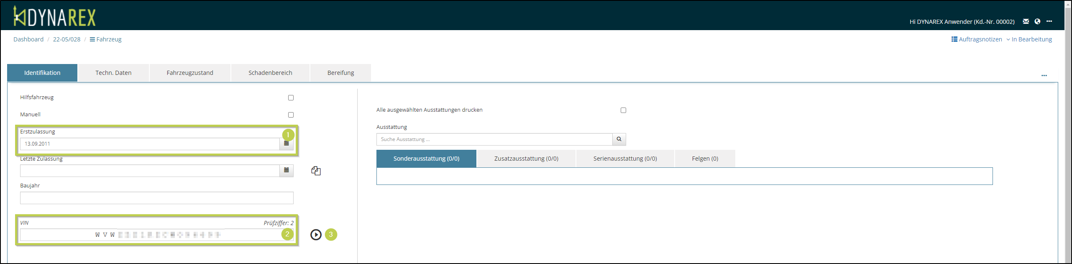Switch to the Techn. Daten tab
The width and height of the screenshot is (1072, 264).
click(113, 73)
